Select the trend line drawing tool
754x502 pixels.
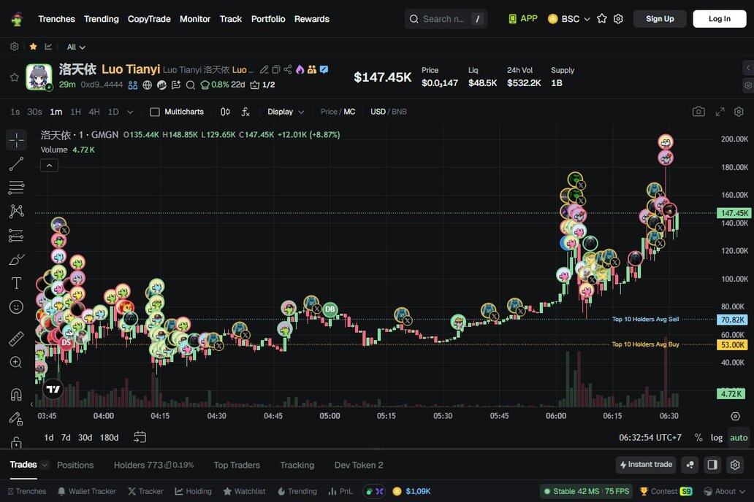[16, 163]
